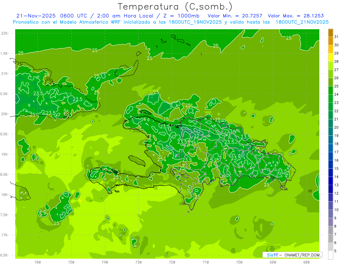This screenshot has height=266, width=344.
Task: Select "Valor Min. = 20.7257" text
Action: [235, 16]
